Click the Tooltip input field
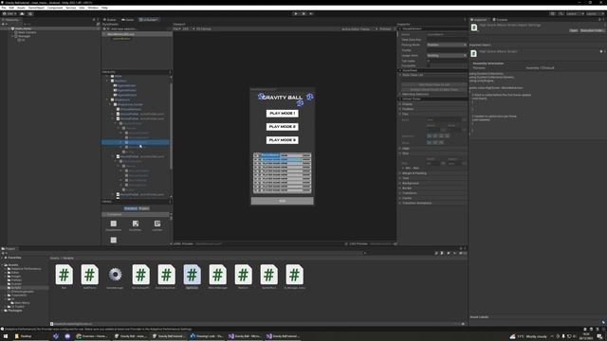607x341 pixels. click(447, 50)
